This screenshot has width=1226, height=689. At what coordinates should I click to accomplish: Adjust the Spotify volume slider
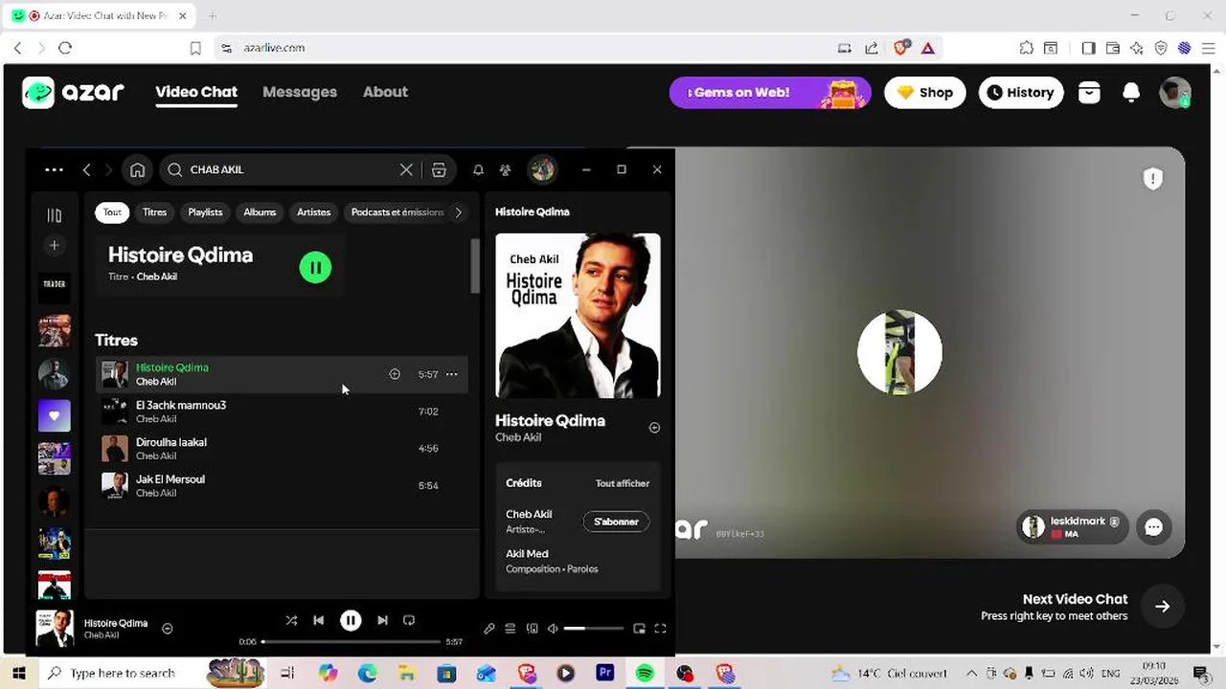tap(593, 629)
